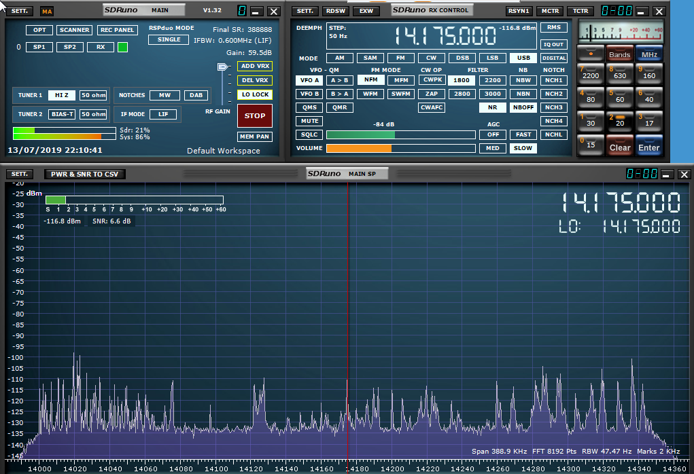This screenshot has height=474, width=694.
Task: Toggle MW notch filter
Action: (x=164, y=95)
